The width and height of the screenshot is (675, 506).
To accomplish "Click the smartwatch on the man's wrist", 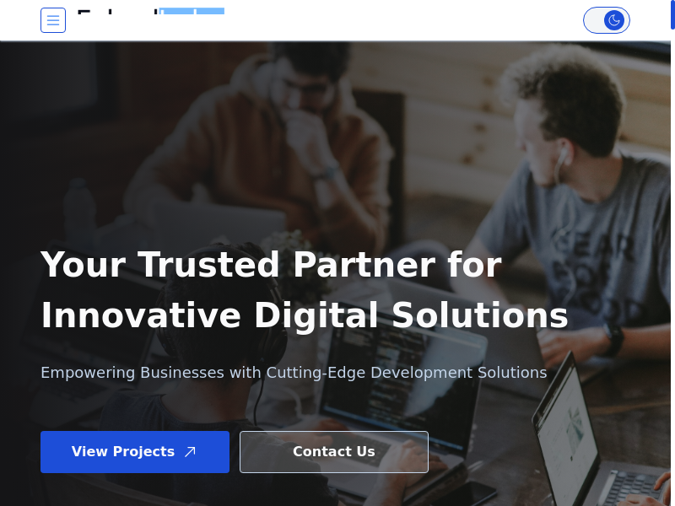I will (614, 339).
